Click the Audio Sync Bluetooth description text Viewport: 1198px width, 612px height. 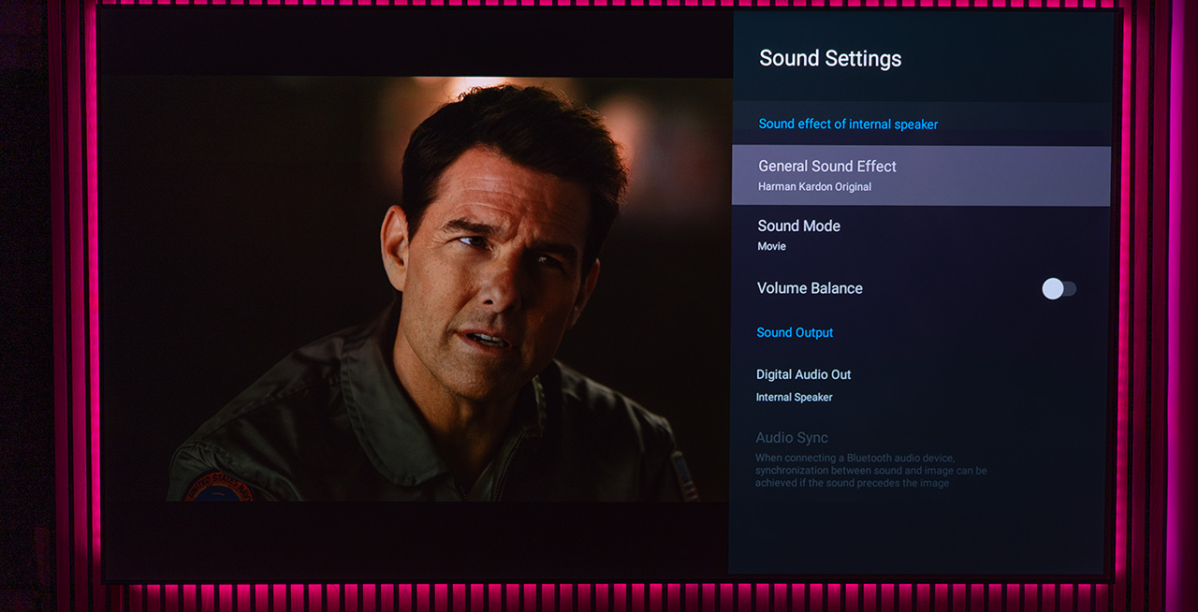pos(870,471)
